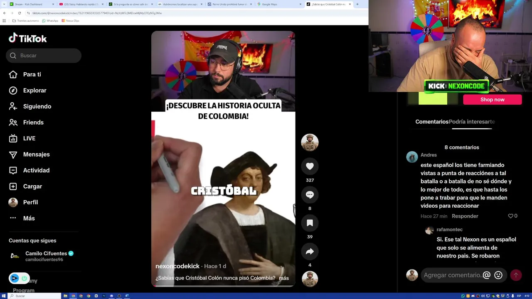Open WhatsApp tray icon
The width and height of the screenshot is (532, 299).
point(463,296)
